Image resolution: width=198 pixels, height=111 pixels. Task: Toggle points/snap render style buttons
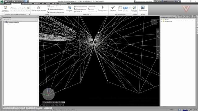tap(126, 10)
